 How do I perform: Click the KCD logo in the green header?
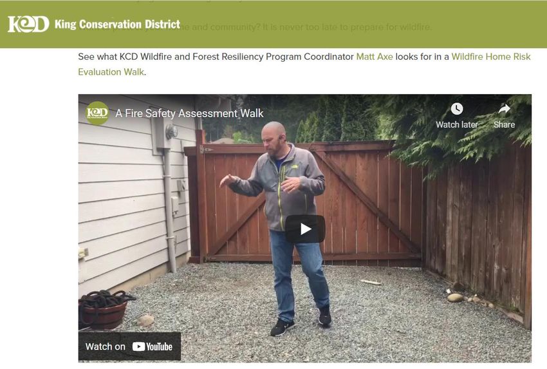click(x=28, y=24)
